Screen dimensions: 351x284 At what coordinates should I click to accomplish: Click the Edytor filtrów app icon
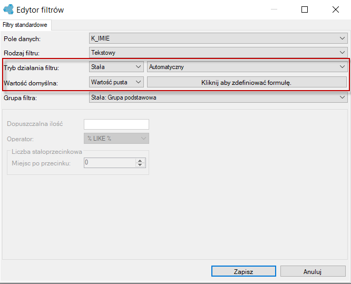(x=8, y=9)
